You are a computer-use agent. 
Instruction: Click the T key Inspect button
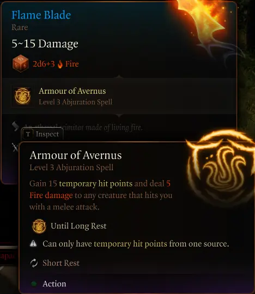tap(42, 134)
